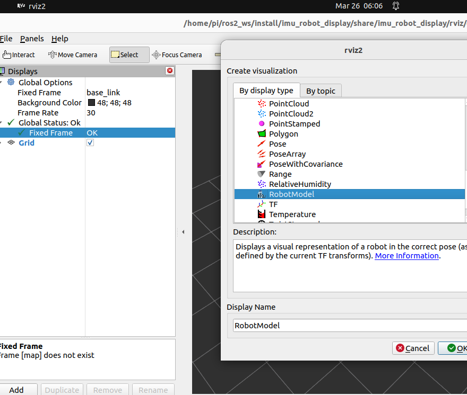Switch to By display type tab
The width and height of the screenshot is (467, 395).
pyautogui.click(x=266, y=91)
